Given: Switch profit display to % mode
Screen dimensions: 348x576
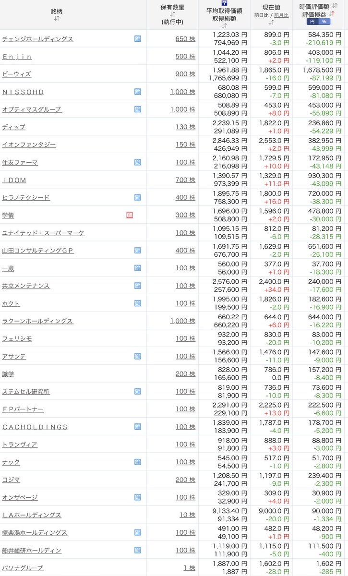Looking at the screenshot, I should [x=324, y=22].
